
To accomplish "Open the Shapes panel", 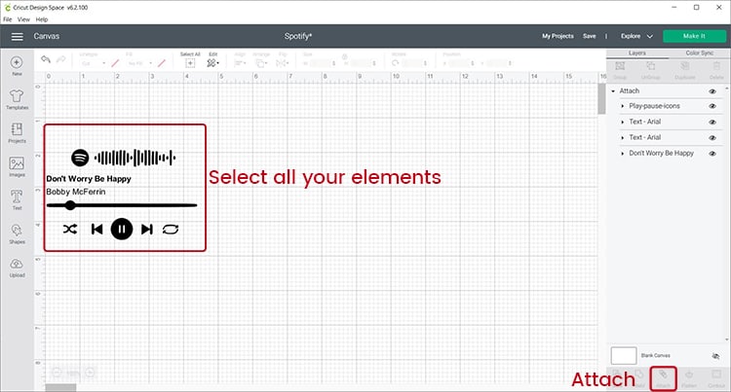I will (17, 233).
